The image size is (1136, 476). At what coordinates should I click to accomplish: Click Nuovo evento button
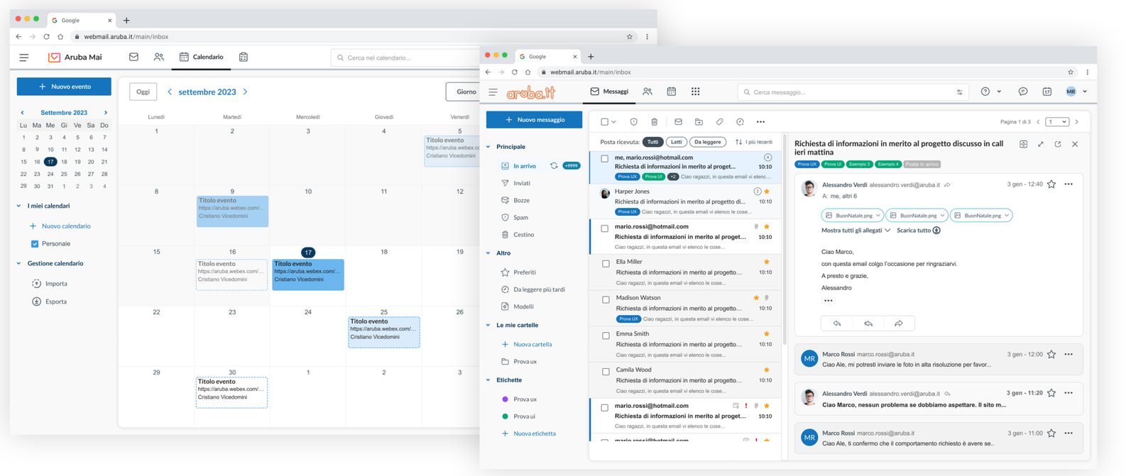click(x=64, y=87)
